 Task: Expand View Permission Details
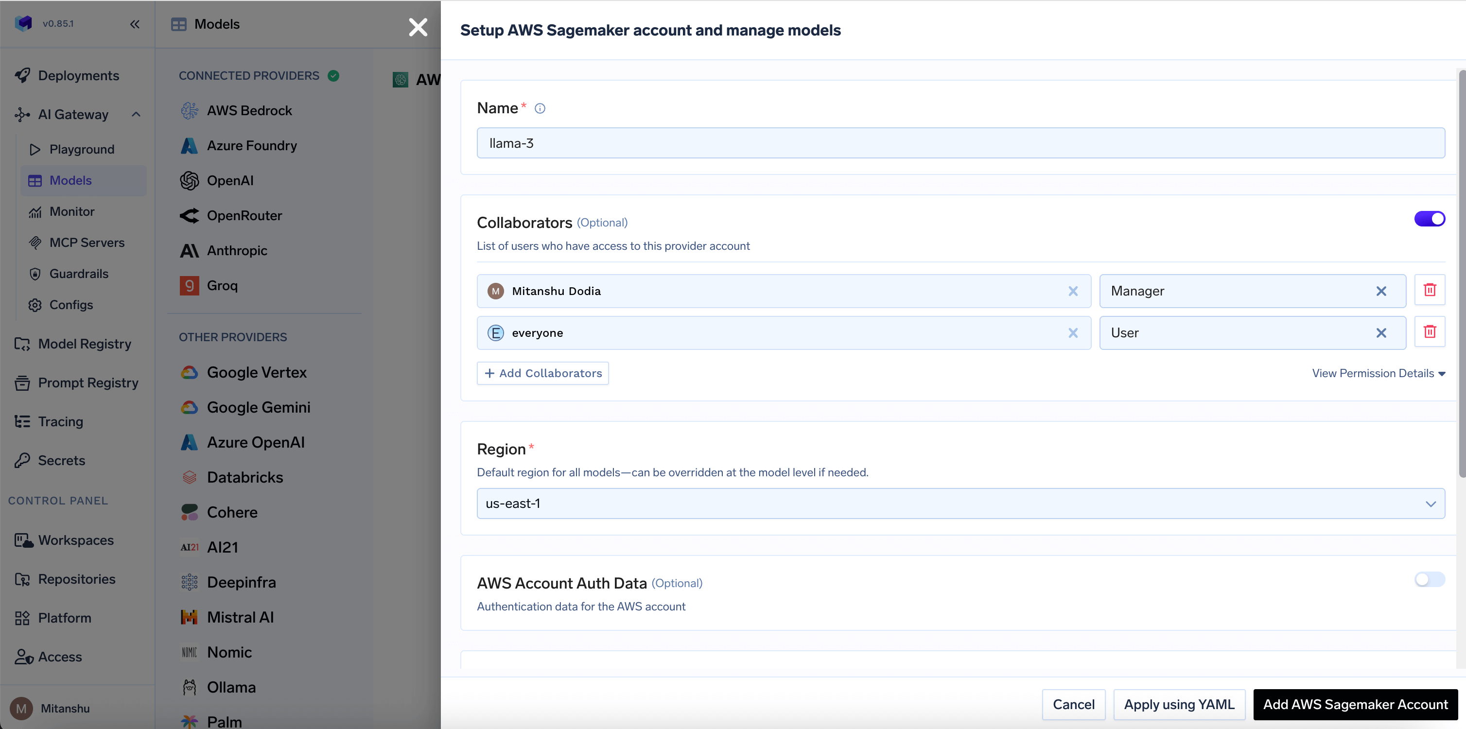[1378, 373]
